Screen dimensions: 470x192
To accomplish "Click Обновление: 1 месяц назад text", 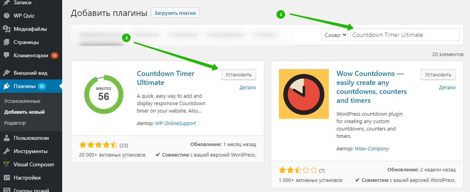I will point(223,144).
